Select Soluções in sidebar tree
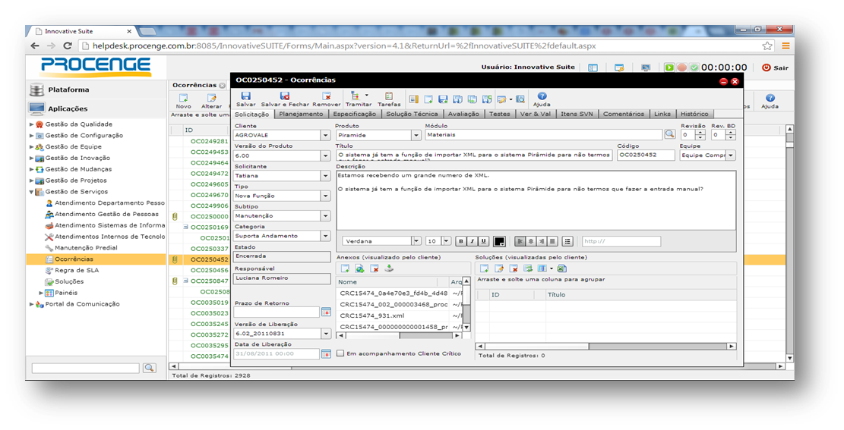 click(x=69, y=281)
